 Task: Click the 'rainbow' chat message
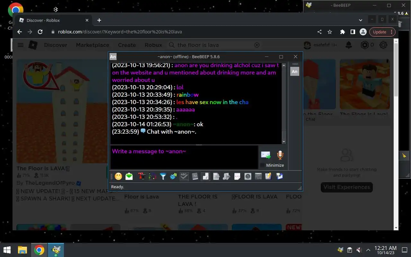(188, 95)
